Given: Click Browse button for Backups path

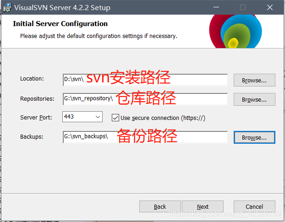Looking at the screenshot, I should (254, 137).
